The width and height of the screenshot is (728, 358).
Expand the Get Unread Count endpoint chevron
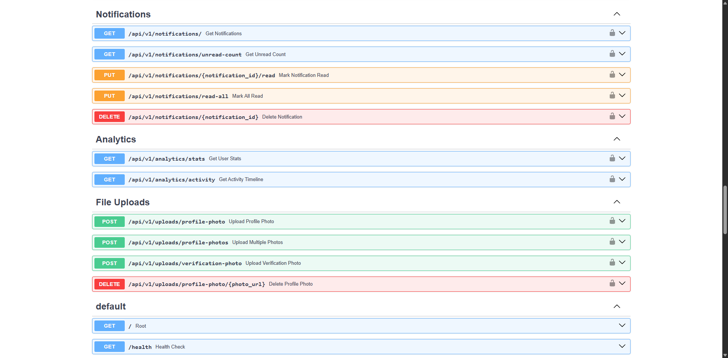pos(622,54)
